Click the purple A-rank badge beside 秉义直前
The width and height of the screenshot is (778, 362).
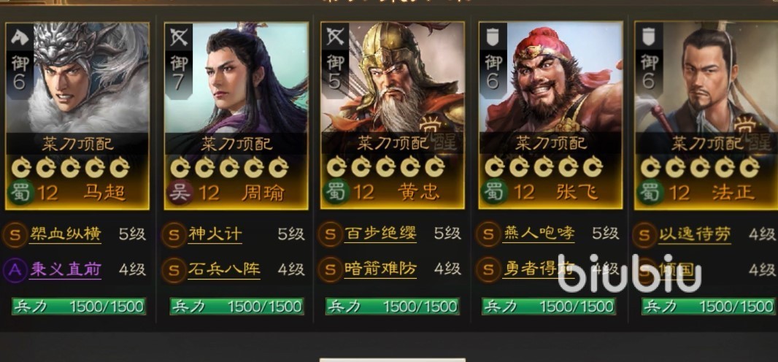coord(15,270)
